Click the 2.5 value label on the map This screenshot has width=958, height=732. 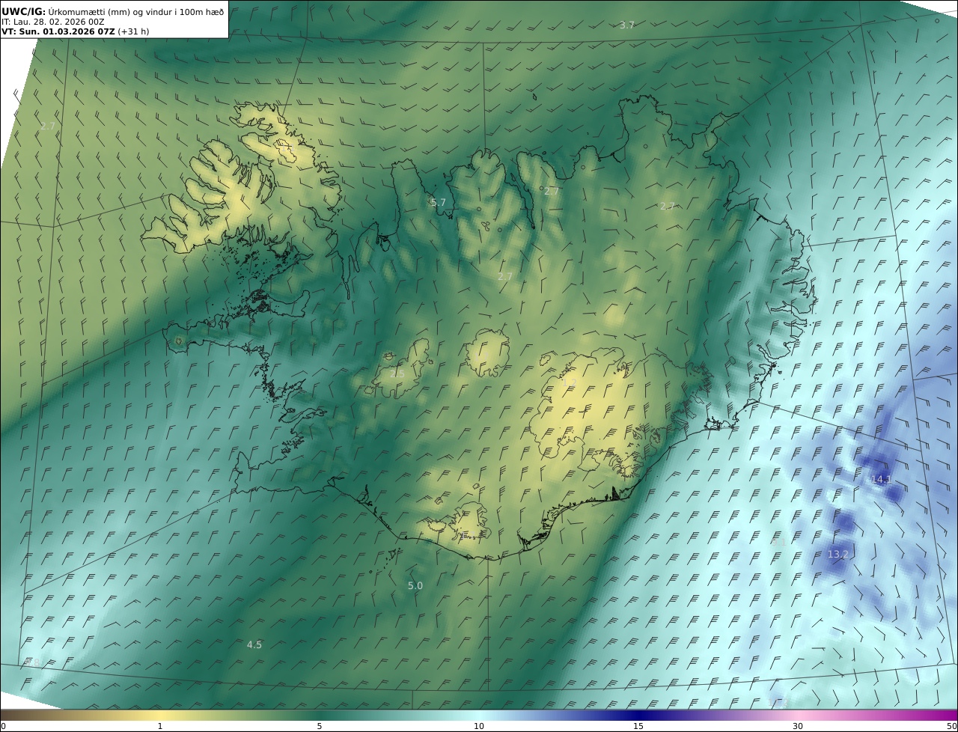click(x=397, y=373)
